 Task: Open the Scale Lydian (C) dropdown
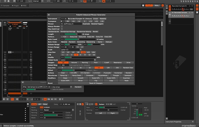71,50
